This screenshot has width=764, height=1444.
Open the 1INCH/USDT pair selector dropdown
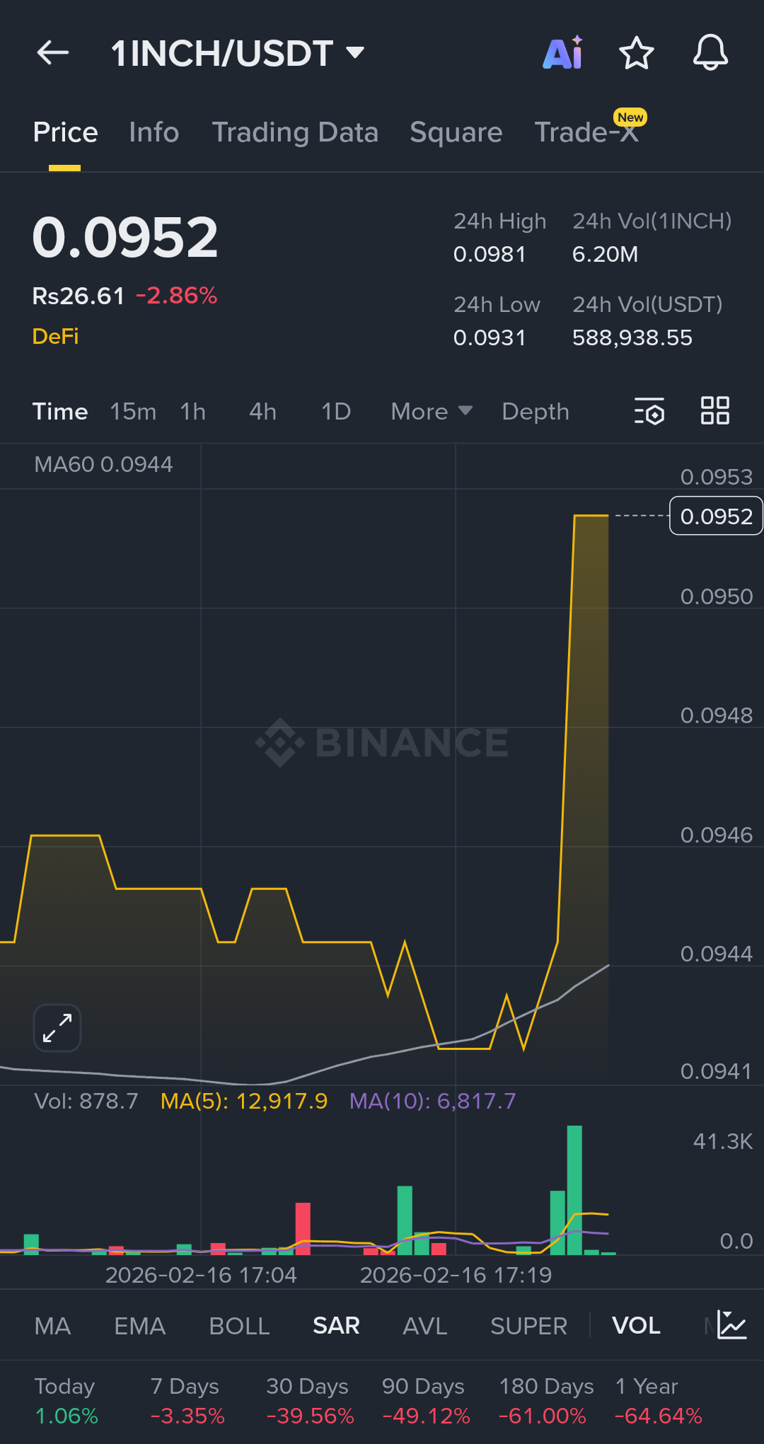coord(238,53)
